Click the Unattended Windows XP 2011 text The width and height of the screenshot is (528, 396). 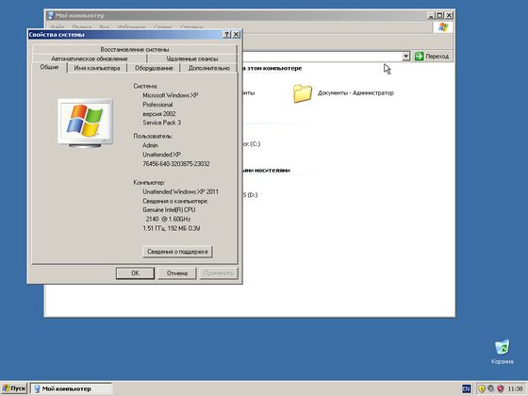180,191
